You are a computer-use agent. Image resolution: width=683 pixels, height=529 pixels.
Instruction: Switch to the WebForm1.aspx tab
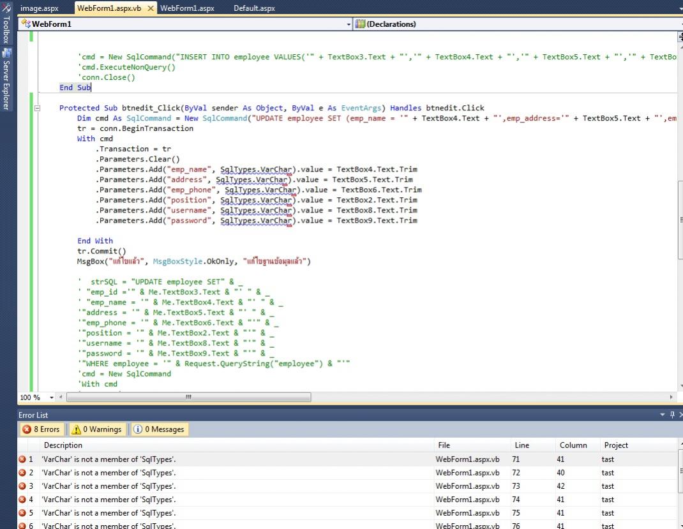tap(187, 8)
